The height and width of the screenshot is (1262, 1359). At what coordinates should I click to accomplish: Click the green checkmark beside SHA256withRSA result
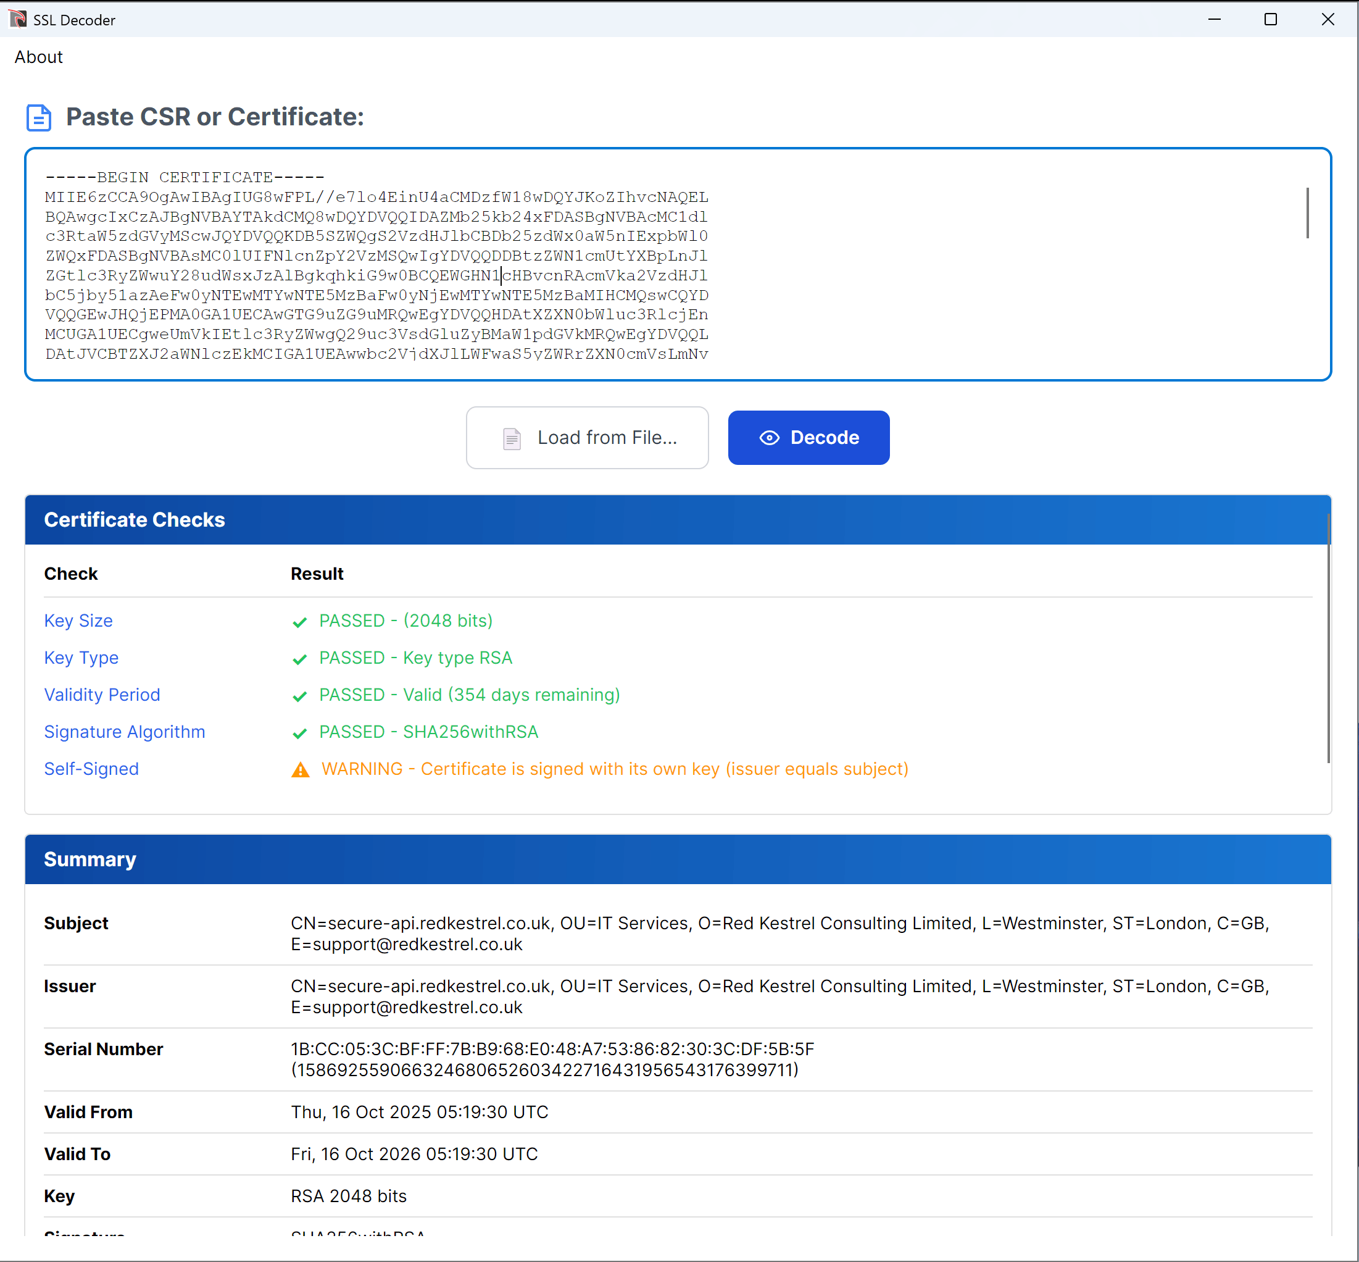300,733
